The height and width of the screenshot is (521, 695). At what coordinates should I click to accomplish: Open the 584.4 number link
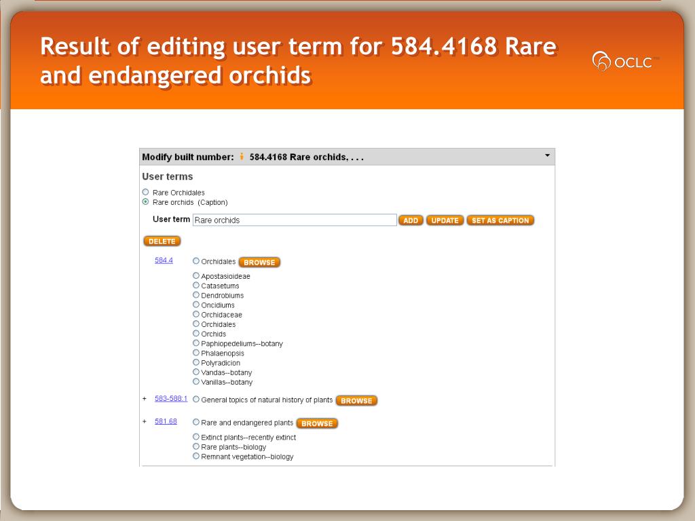click(164, 260)
